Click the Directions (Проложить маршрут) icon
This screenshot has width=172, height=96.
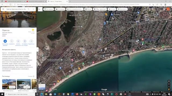[5, 41]
